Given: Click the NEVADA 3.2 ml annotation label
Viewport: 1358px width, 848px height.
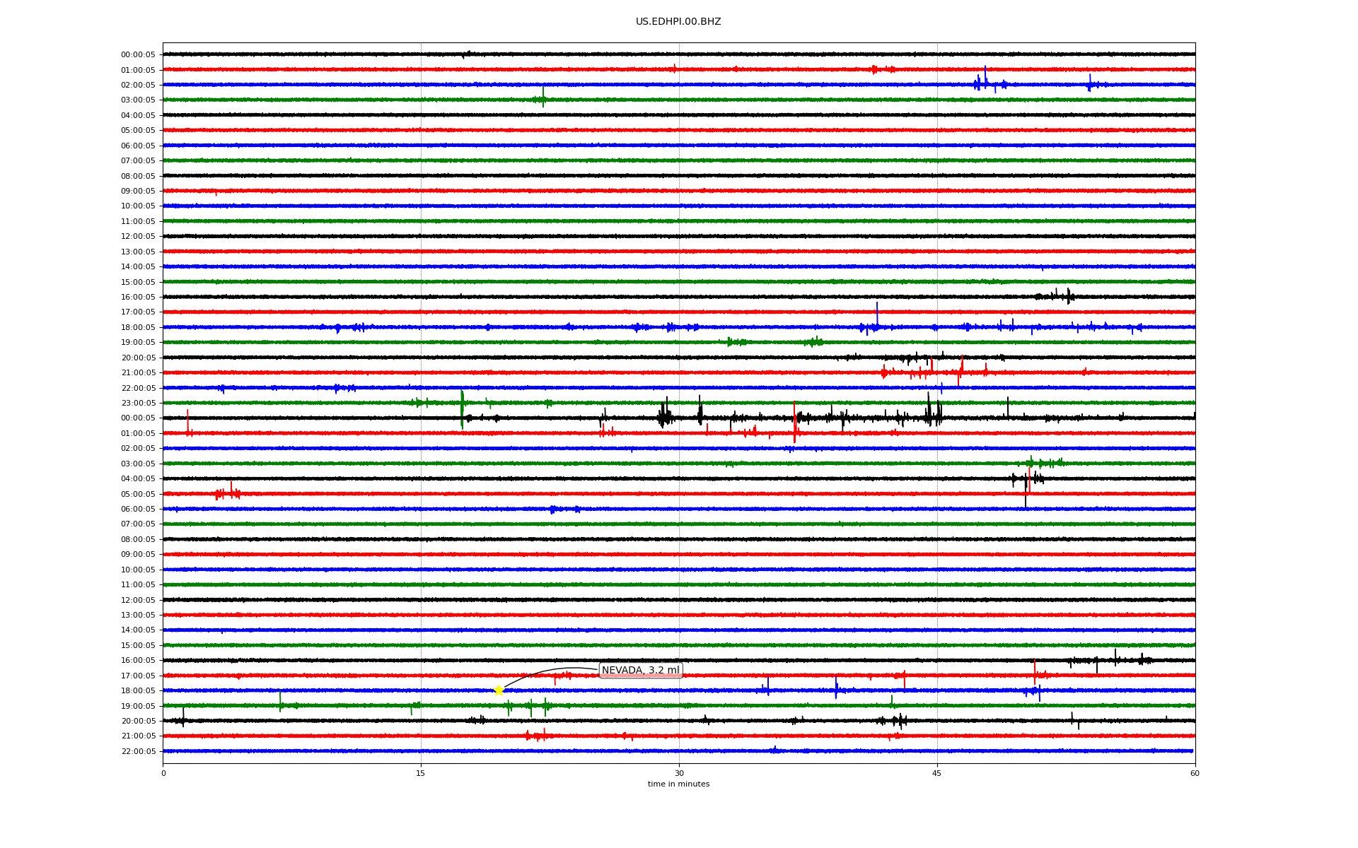Looking at the screenshot, I should (x=640, y=670).
